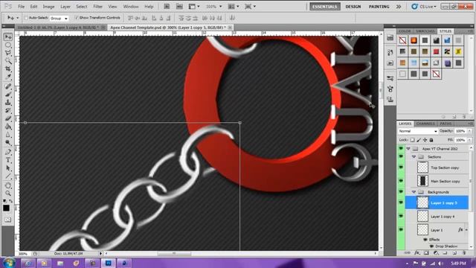Select the Polygonal Lasso tool
The height and width of the screenshot is (268, 476).
tap(8, 53)
